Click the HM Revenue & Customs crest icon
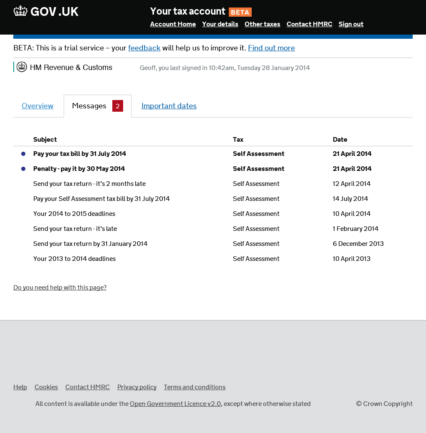Screen dimensions: 426x433 (22, 67)
